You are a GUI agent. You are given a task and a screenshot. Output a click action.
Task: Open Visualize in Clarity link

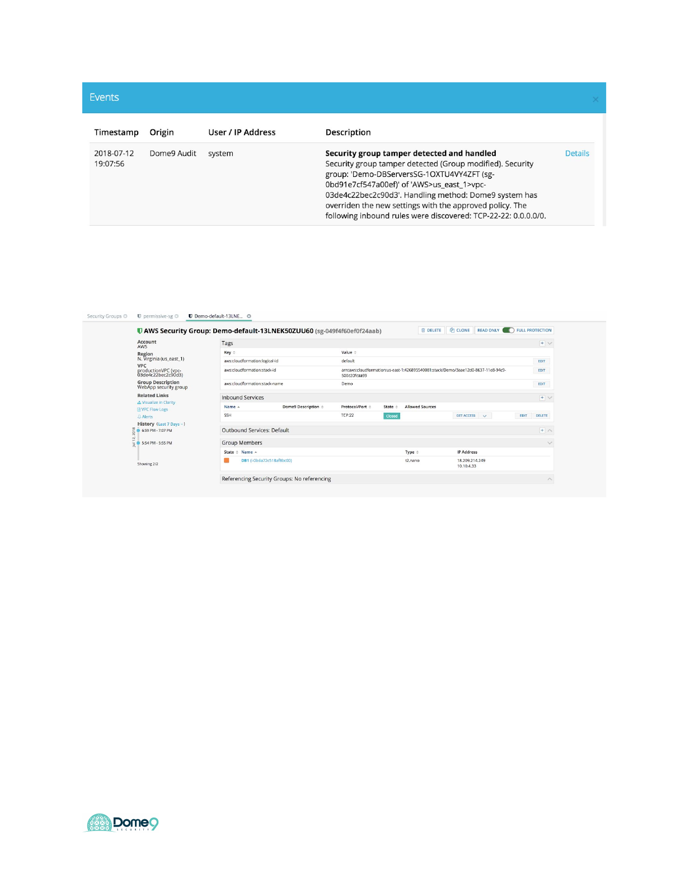coord(156,403)
